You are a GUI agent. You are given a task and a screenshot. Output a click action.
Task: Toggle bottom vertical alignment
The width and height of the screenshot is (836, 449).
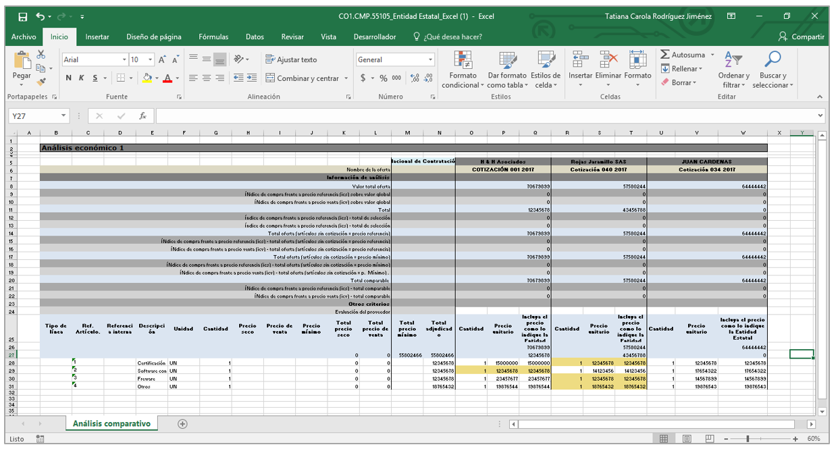tap(220, 59)
